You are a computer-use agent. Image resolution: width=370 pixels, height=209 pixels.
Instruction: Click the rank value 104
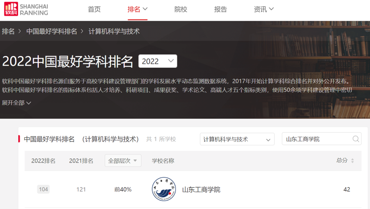pyautogui.click(x=43, y=189)
